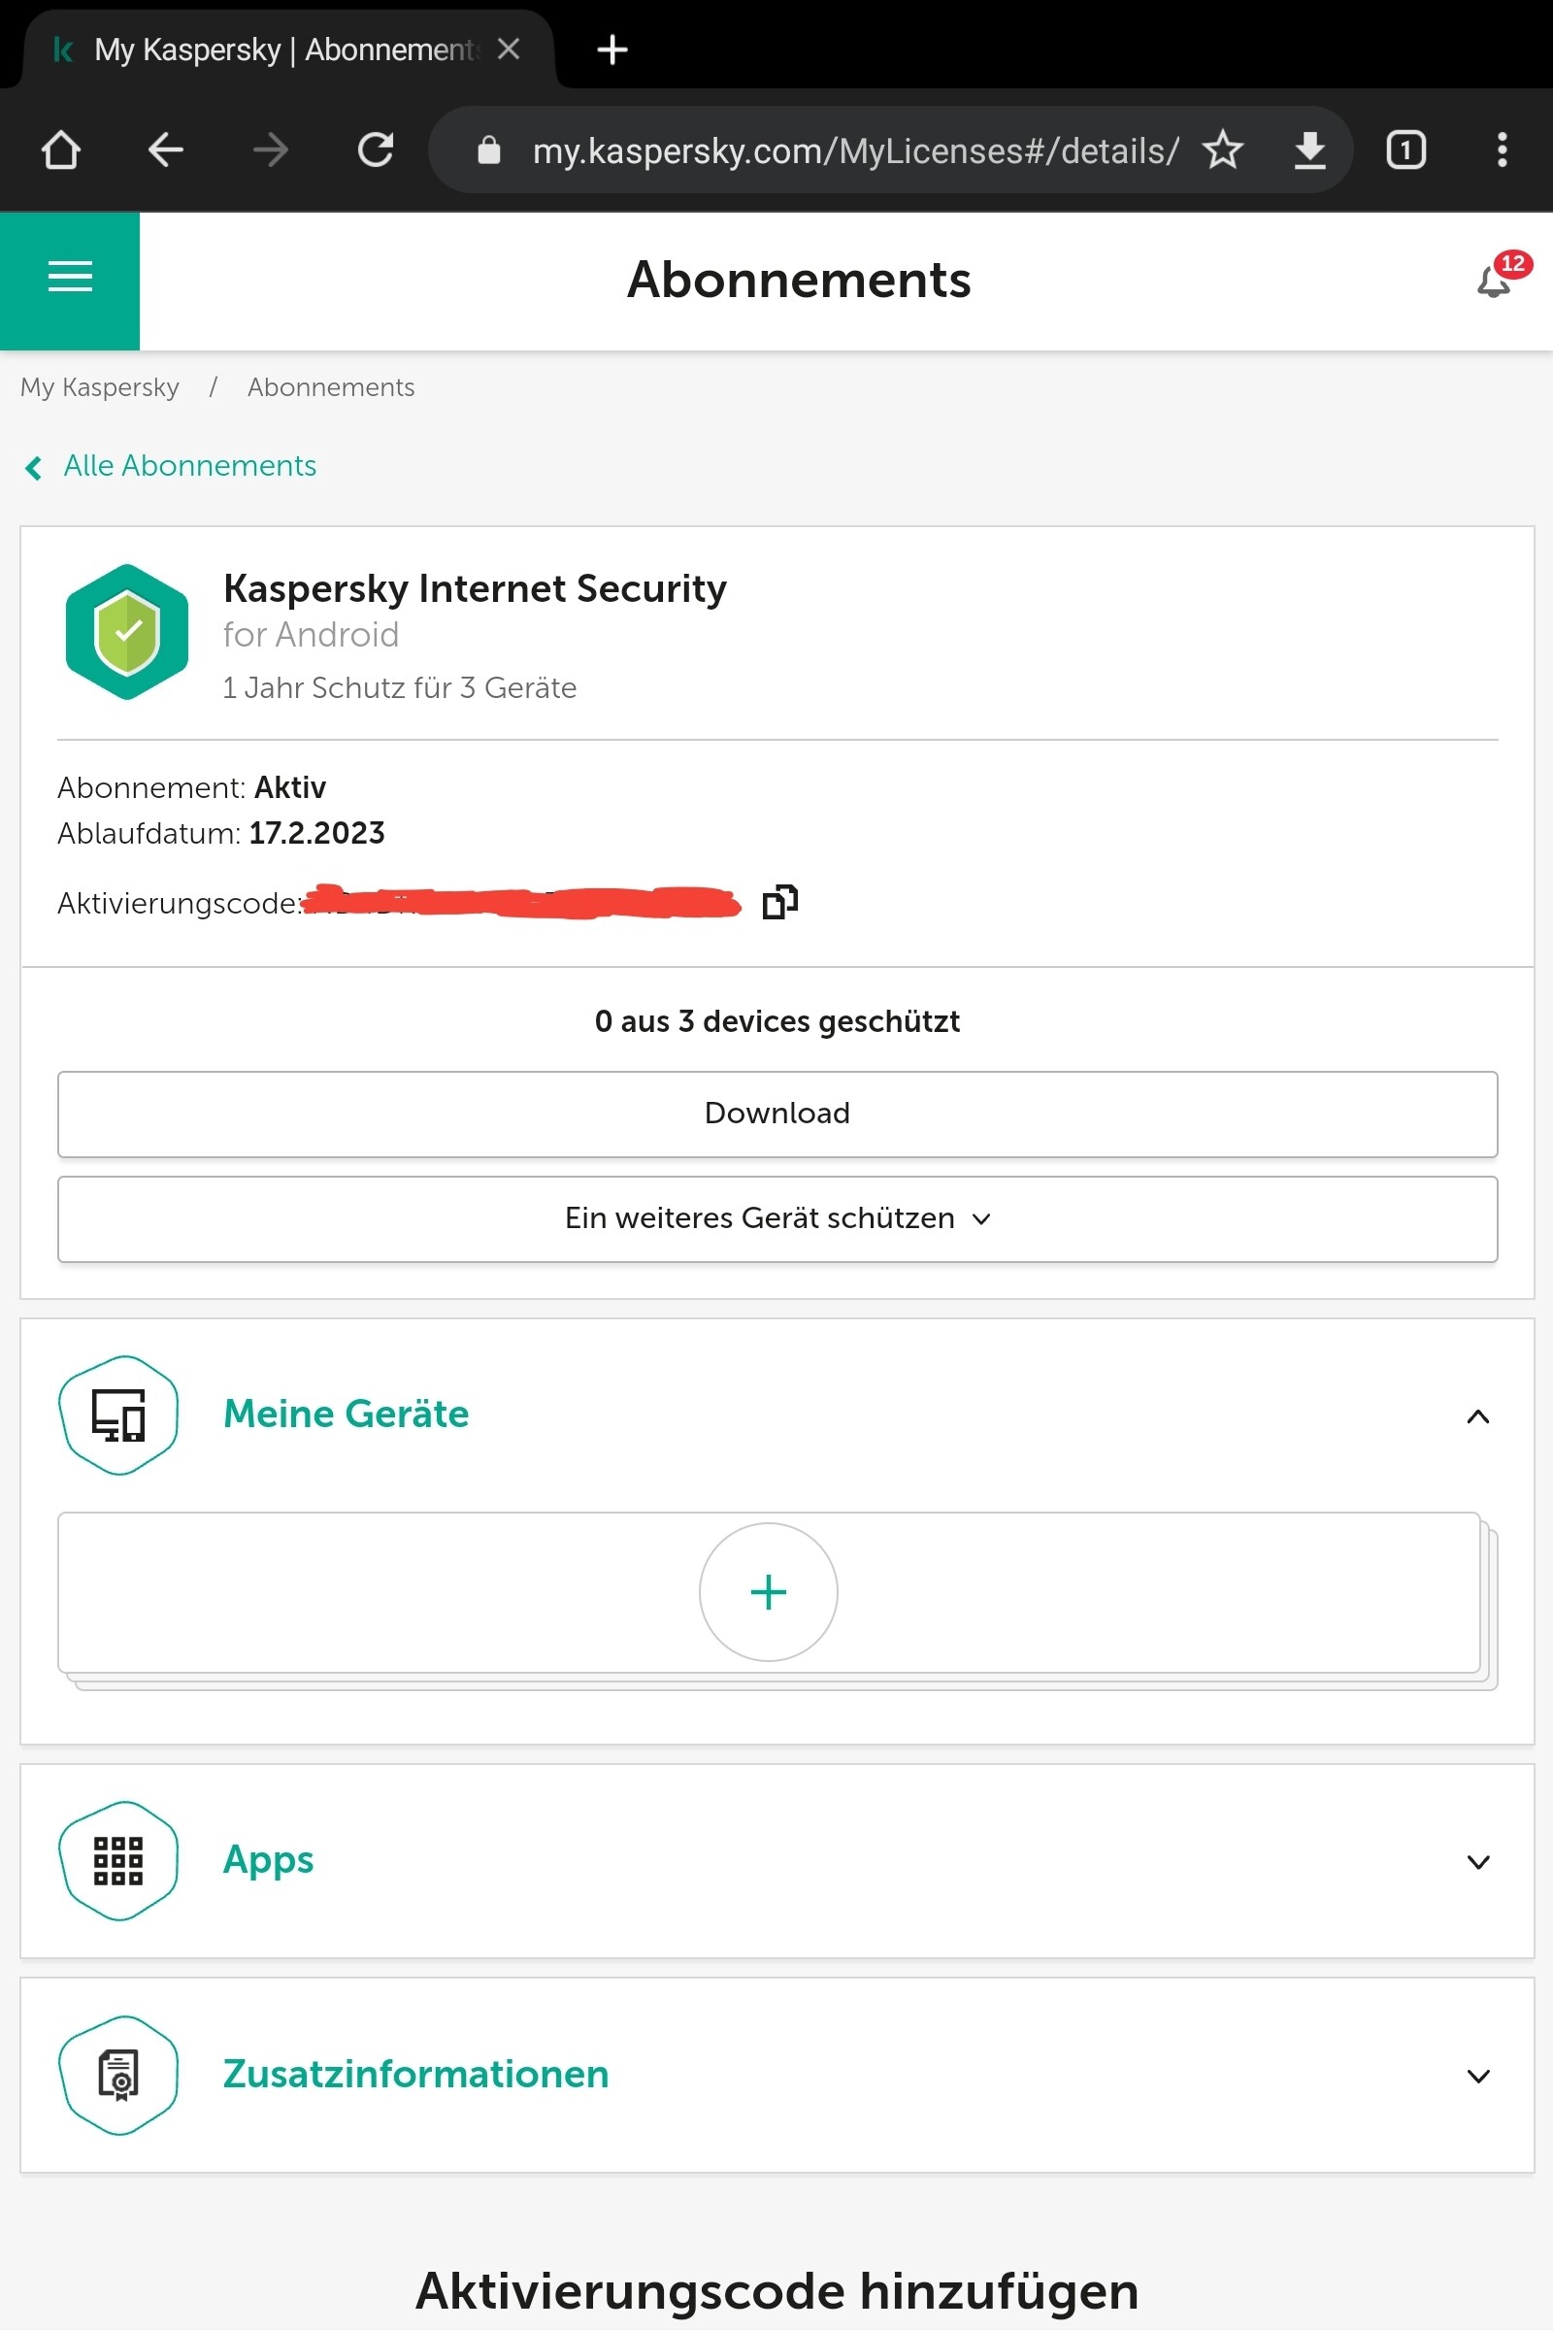This screenshot has height=2330, width=1553.
Task: Go forward in the browser
Action: 271,150
